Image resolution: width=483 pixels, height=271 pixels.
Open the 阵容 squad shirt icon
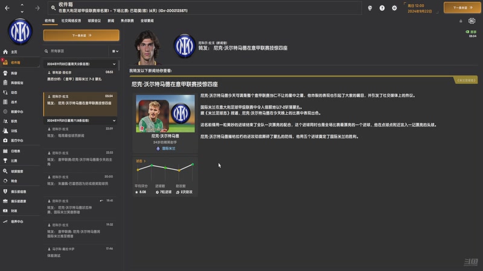click(x=5, y=73)
